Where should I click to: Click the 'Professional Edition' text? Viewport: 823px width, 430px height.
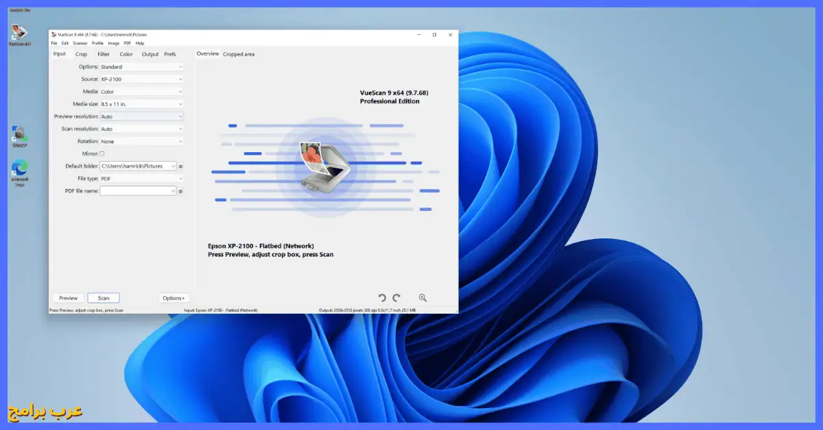click(x=390, y=101)
